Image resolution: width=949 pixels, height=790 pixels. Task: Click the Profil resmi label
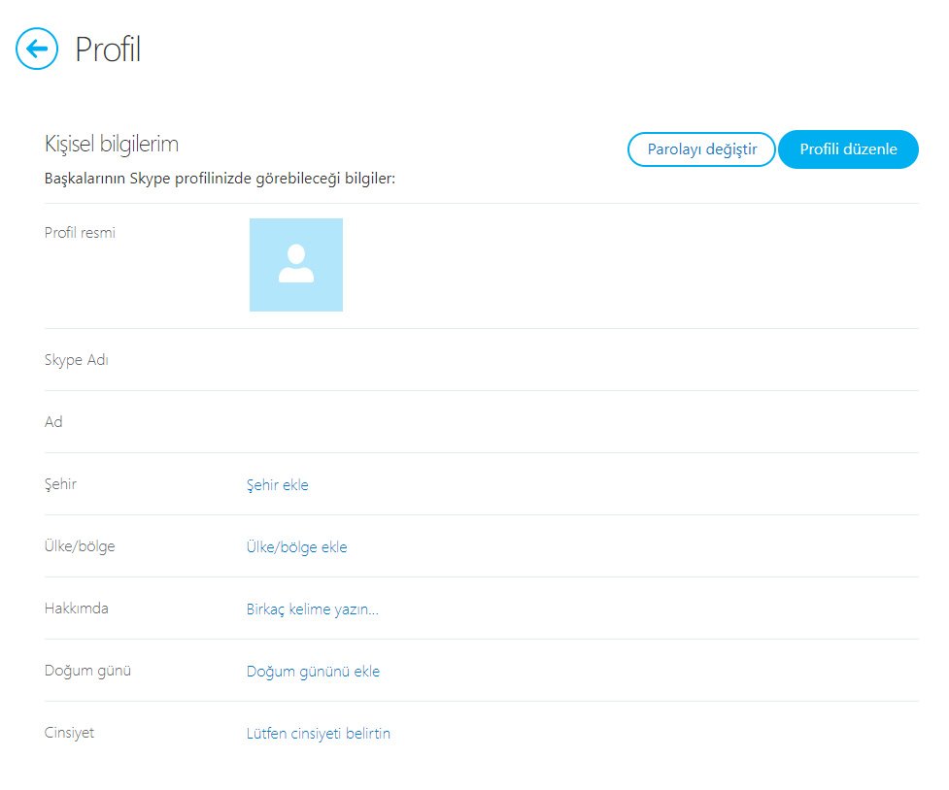tap(80, 233)
